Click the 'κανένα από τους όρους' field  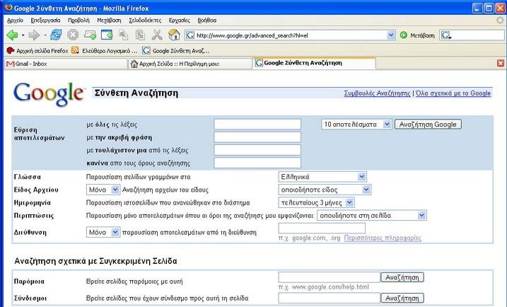point(257,163)
